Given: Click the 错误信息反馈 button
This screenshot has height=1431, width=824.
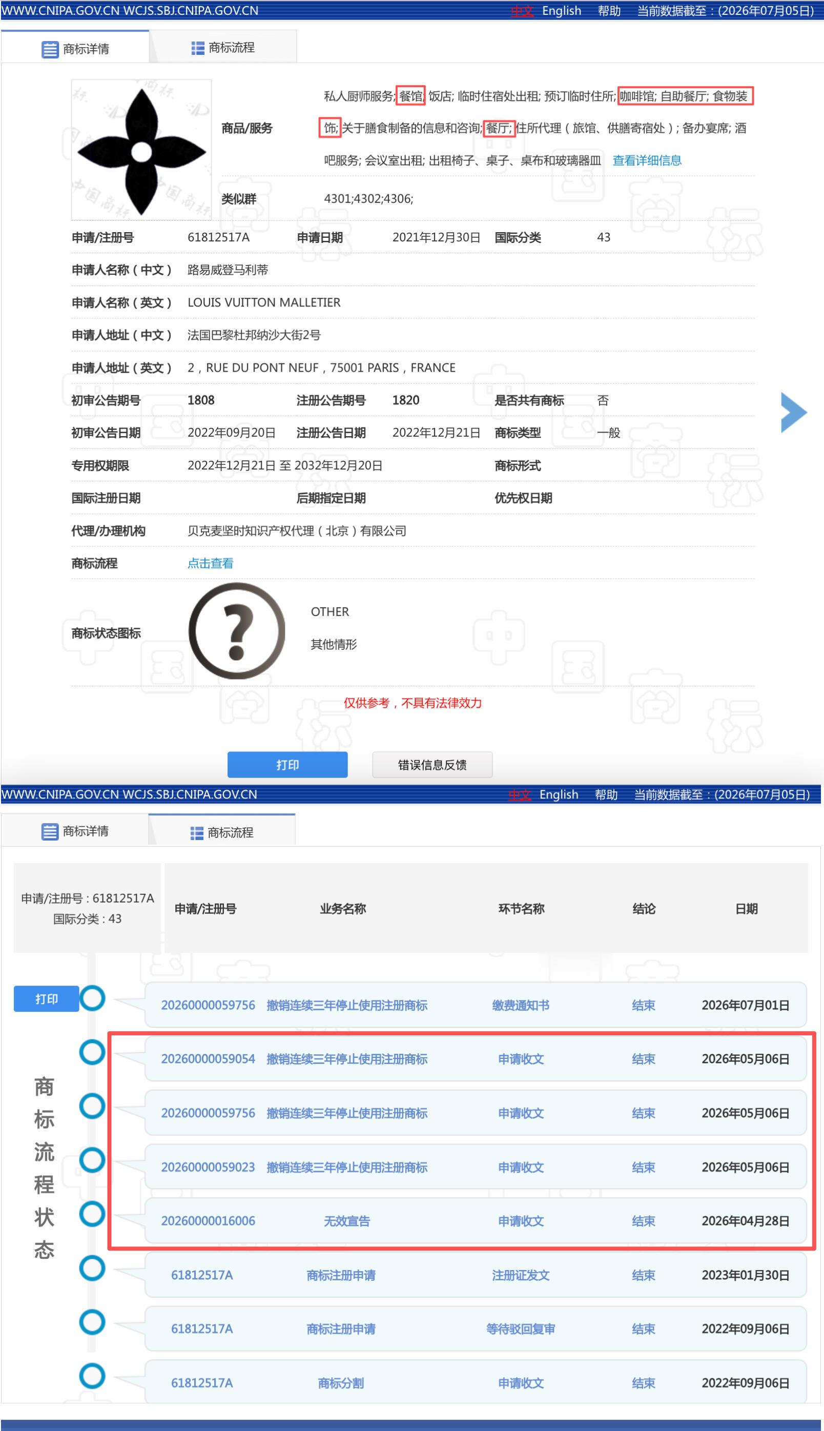Looking at the screenshot, I should point(432,764).
